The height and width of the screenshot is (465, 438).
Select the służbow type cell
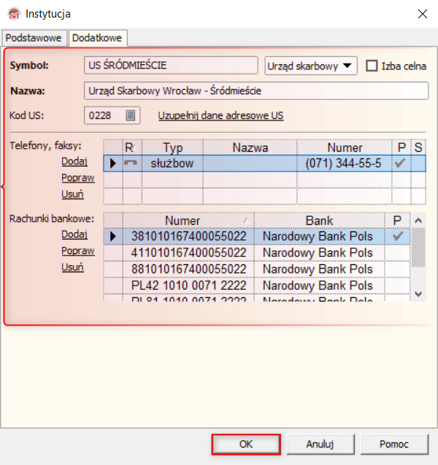pos(172,163)
